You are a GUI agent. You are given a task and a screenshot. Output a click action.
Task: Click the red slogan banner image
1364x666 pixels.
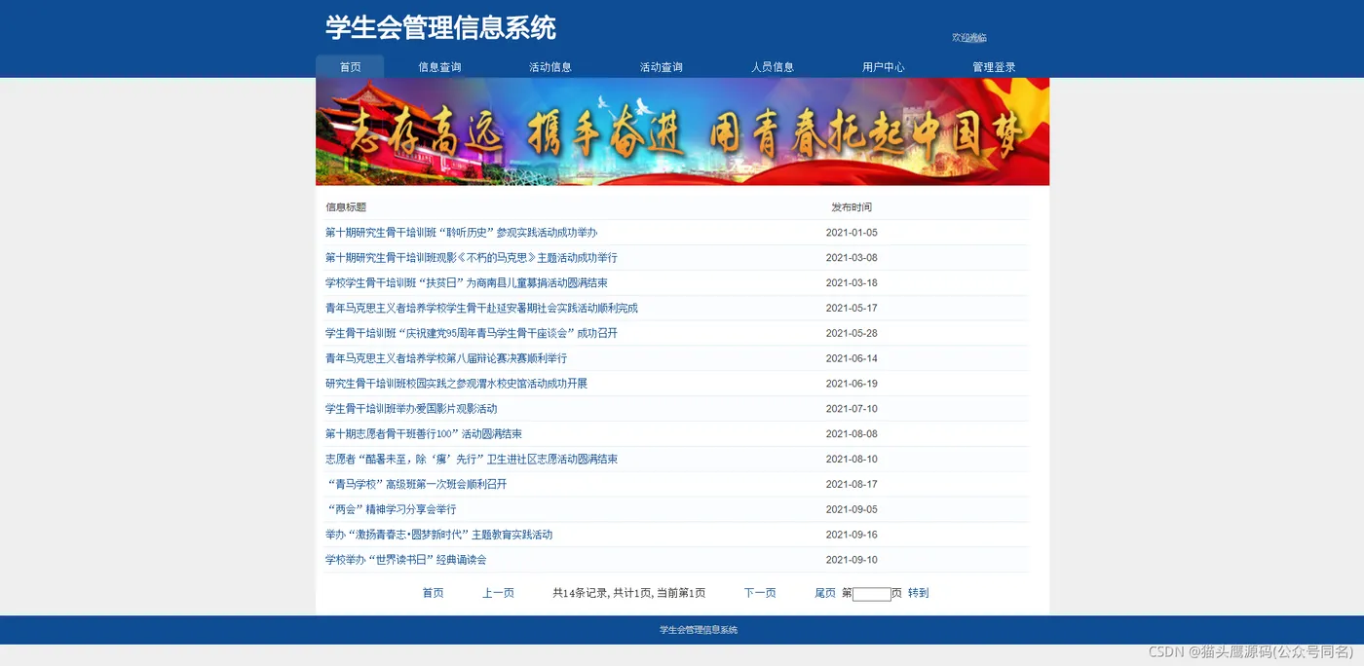[x=682, y=131]
